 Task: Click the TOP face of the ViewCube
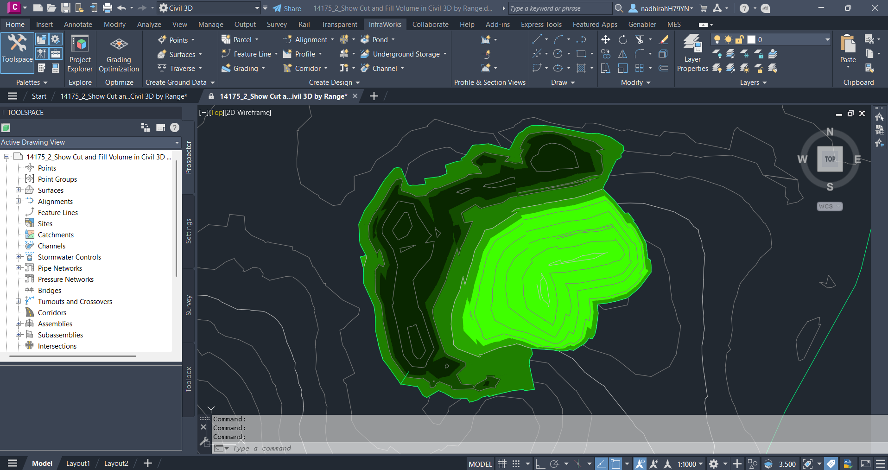pos(830,159)
